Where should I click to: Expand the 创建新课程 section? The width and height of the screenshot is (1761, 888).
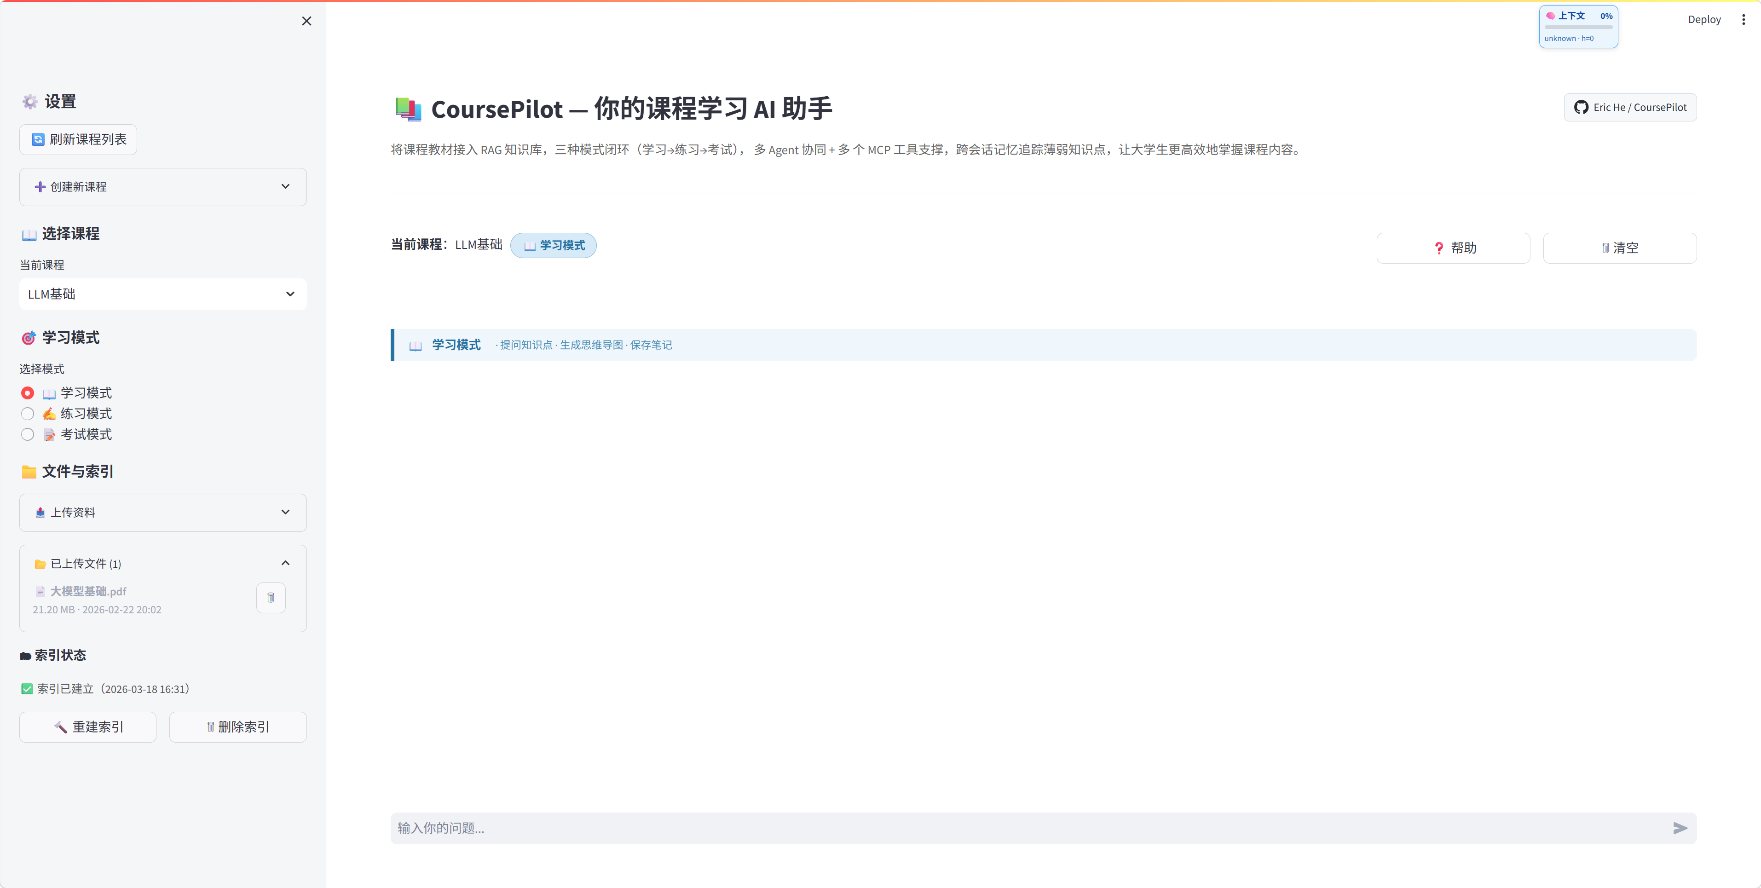tap(163, 187)
